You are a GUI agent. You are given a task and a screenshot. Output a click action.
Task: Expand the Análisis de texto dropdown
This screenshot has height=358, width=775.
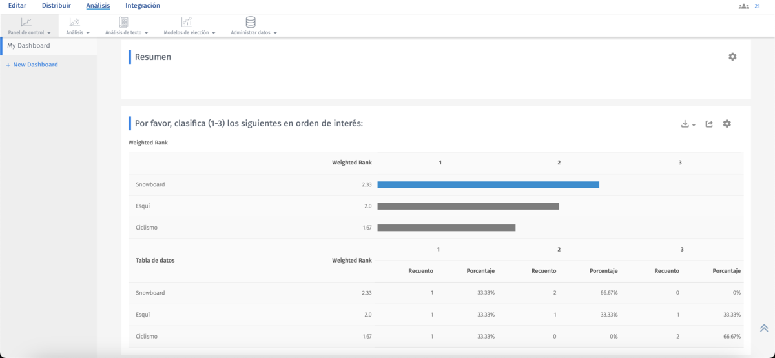tap(147, 33)
